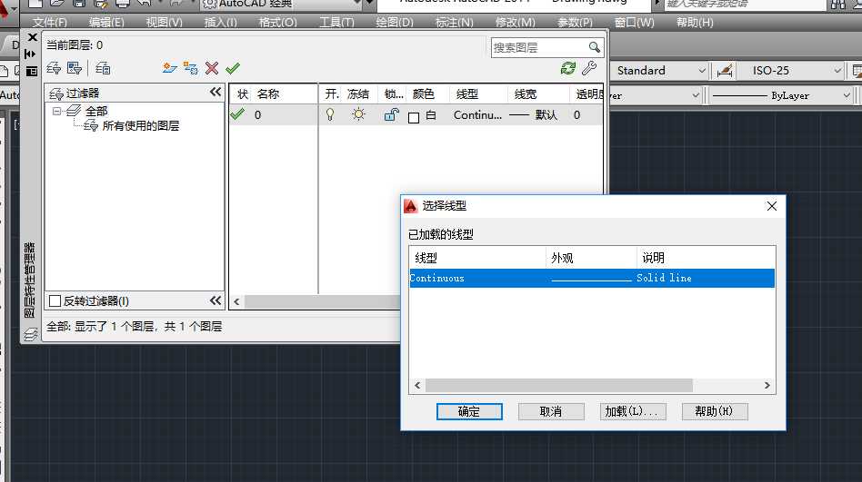This screenshot has height=482, width=862.
Task: Open the 文件(F) menu
Action: point(49,23)
